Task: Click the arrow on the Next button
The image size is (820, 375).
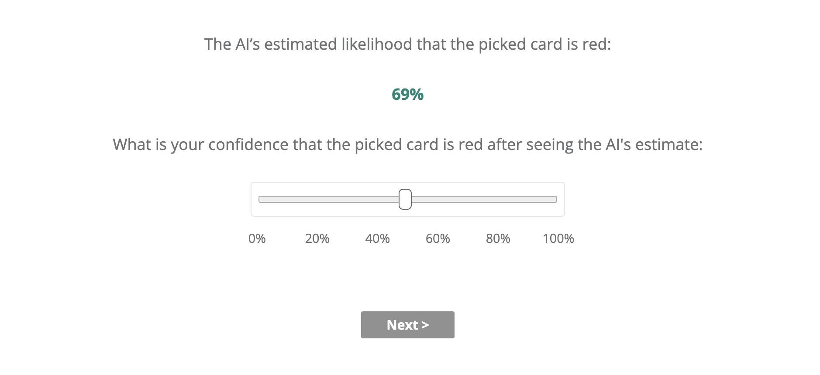Action: click(425, 325)
